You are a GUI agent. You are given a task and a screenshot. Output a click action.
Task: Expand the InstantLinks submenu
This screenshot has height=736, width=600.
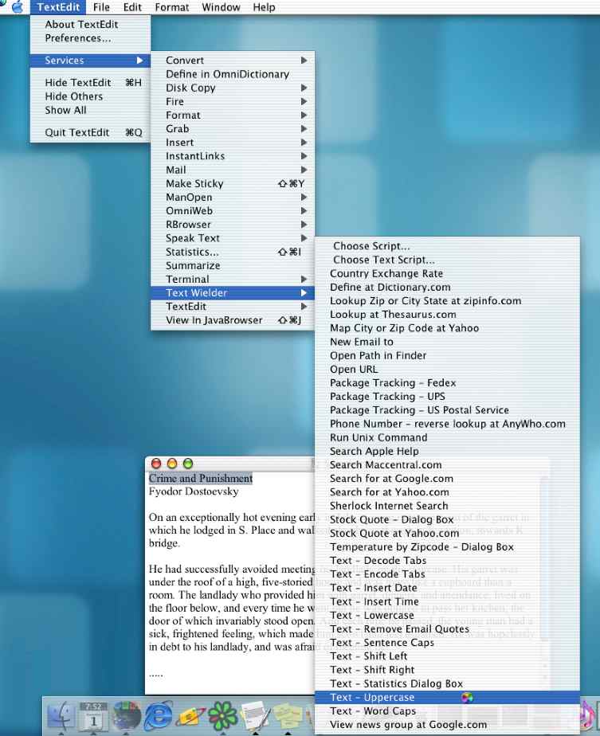click(x=233, y=156)
